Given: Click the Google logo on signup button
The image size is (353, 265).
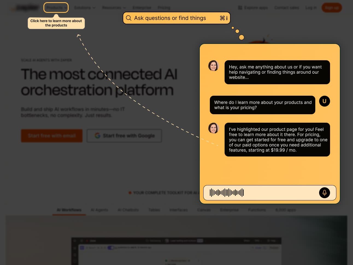Looking at the screenshot, I should pos(98,135).
